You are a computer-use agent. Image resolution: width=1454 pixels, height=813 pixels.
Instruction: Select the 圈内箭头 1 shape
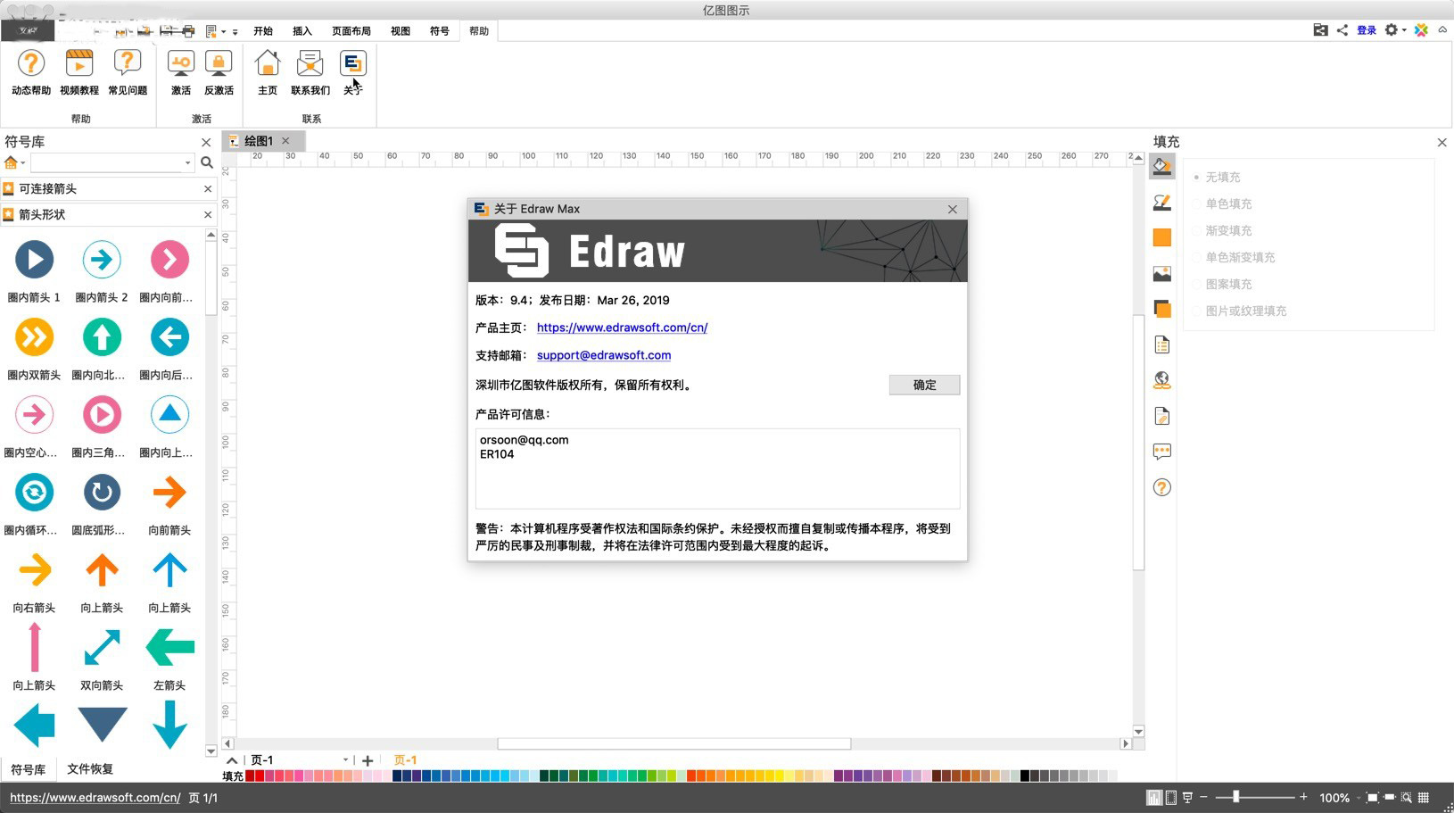pos(34,260)
